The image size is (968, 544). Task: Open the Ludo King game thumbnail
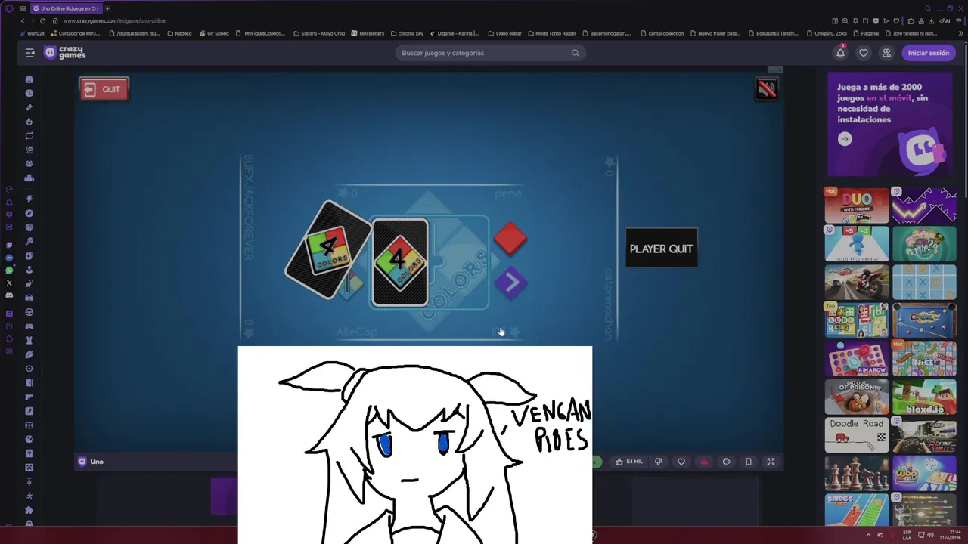coord(857,320)
